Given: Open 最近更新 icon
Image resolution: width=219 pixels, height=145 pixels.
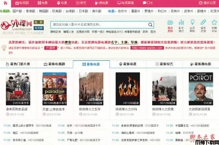Looking at the screenshot, I should click(x=170, y=26).
